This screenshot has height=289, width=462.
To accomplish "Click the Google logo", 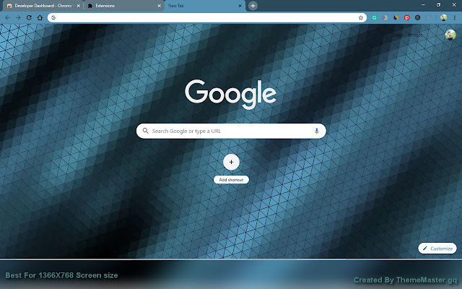I will (x=230, y=94).
